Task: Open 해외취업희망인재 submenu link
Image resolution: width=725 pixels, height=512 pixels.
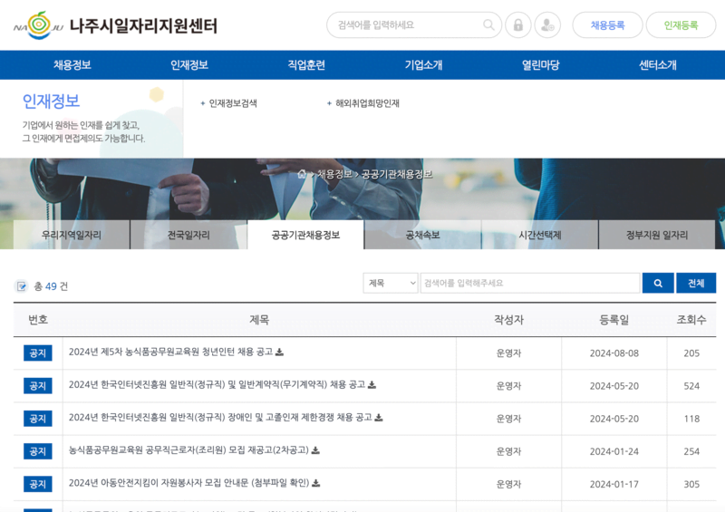Action: (x=367, y=103)
